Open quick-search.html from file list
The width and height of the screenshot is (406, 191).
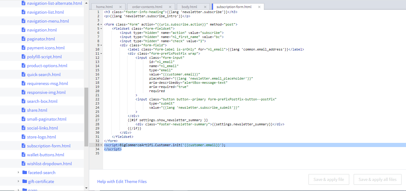44,75
